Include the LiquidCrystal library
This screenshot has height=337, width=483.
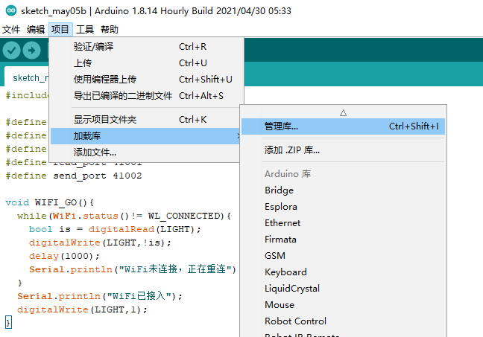click(343, 289)
